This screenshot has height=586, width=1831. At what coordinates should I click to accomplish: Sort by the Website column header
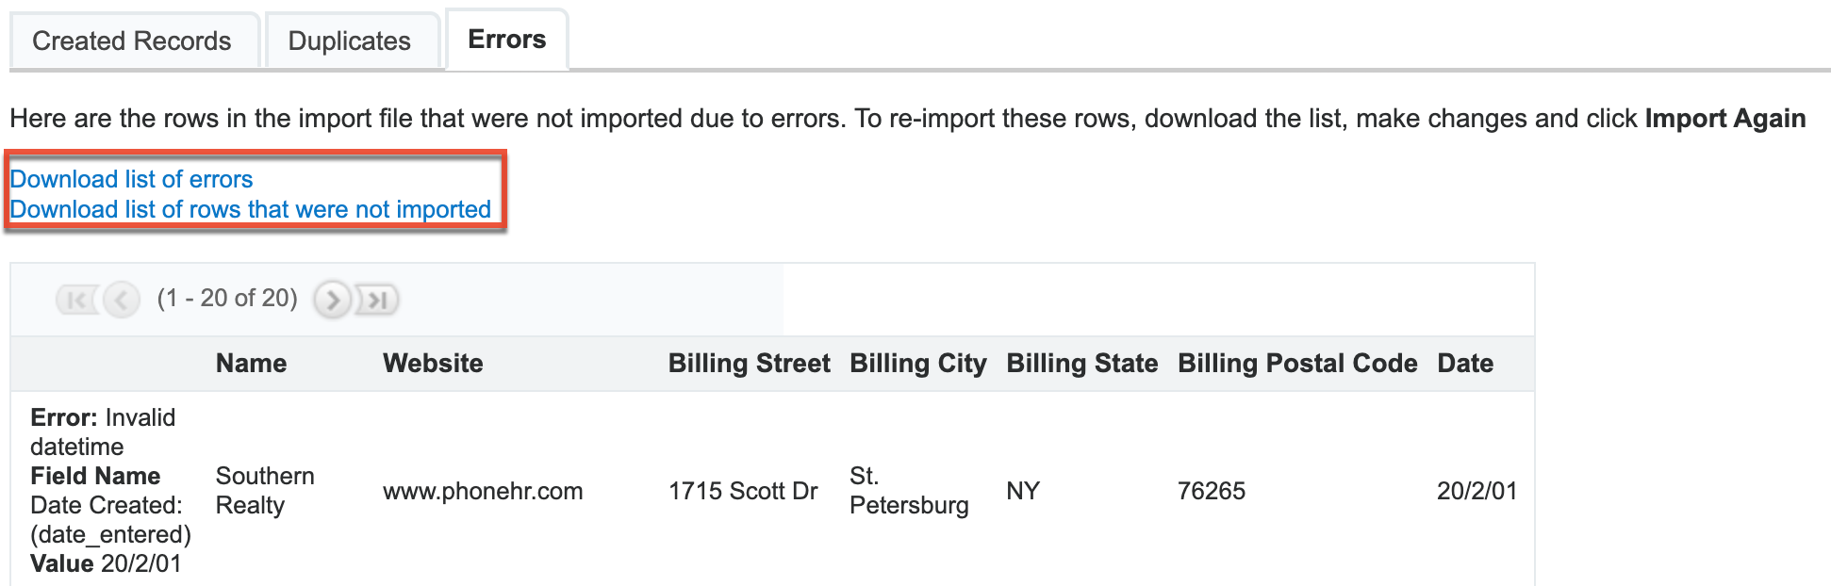(433, 363)
